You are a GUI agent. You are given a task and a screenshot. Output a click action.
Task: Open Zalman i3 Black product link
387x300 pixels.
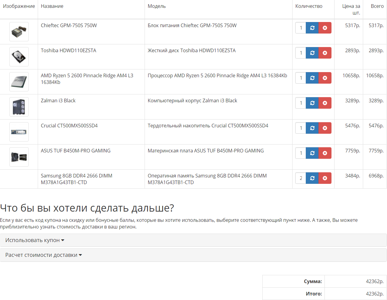(x=58, y=101)
